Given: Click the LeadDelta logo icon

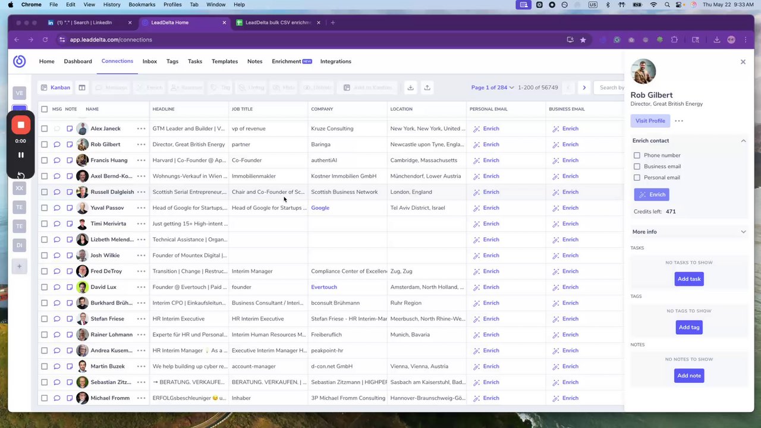Looking at the screenshot, I should coord(20,61).
